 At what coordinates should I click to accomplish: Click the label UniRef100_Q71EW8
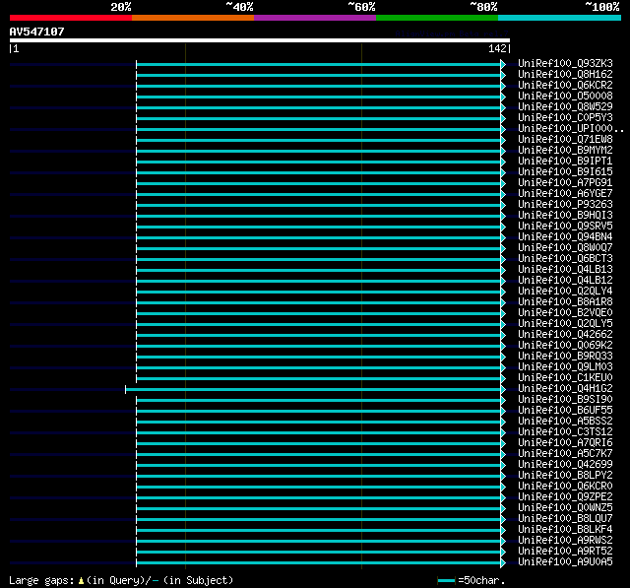565,140
